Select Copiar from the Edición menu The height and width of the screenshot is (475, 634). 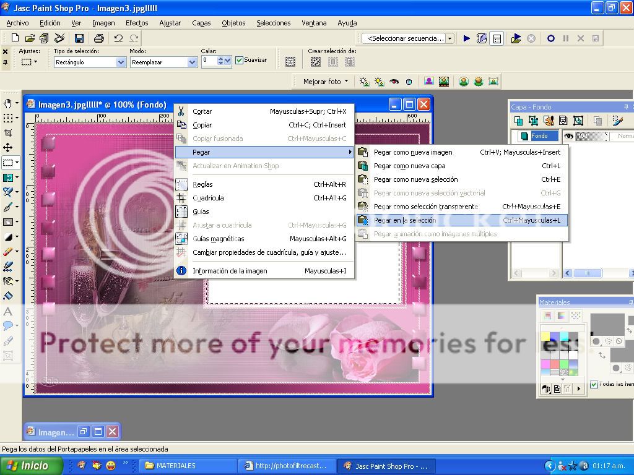coord(264,125)
